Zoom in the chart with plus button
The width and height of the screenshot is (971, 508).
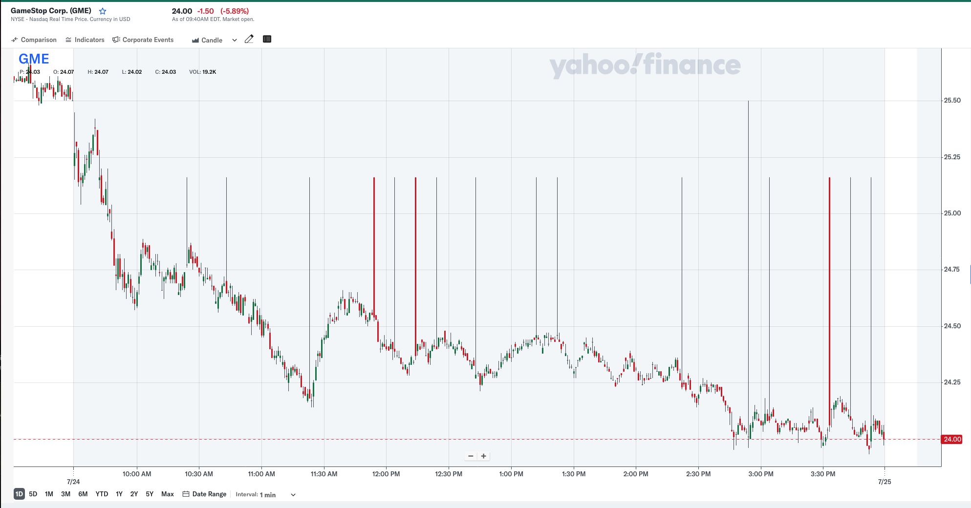tap(484, 456)
